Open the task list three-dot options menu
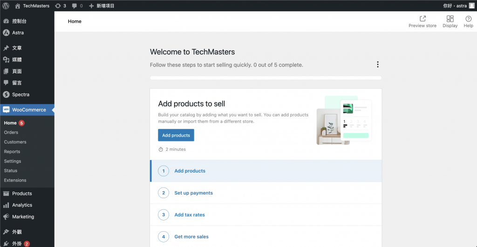Viewport: 477px width, 247px height. [377, 64]
